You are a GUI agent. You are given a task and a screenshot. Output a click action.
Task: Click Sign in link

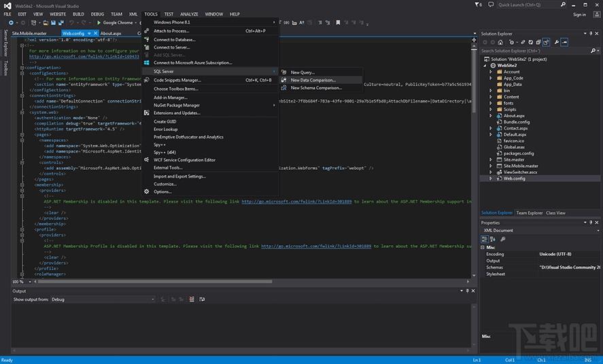point(579,14)
